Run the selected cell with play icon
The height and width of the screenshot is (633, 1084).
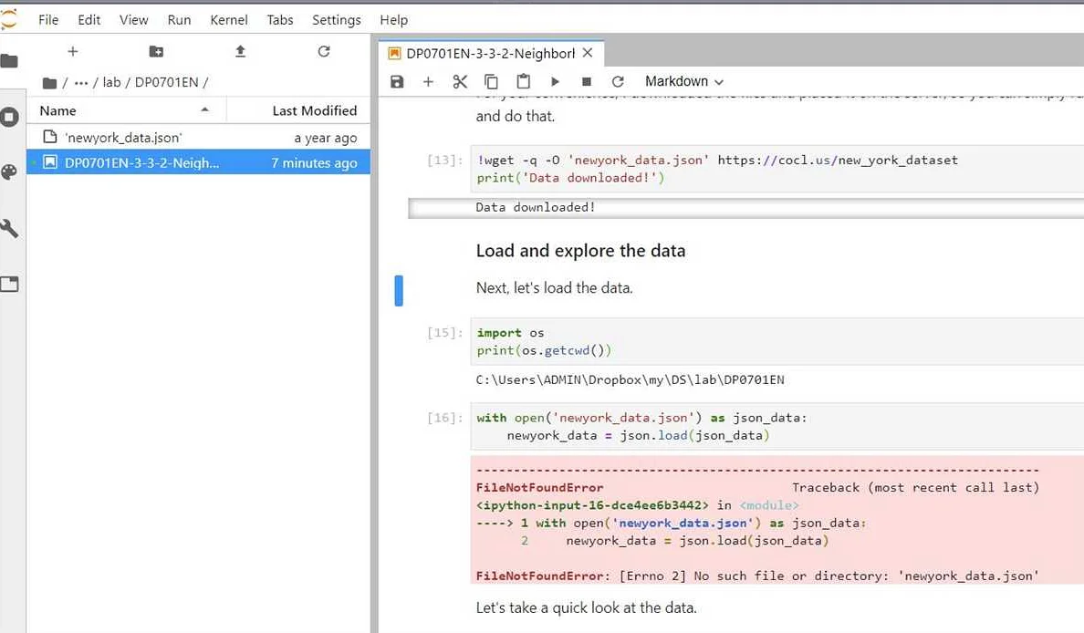click(555, 82)
